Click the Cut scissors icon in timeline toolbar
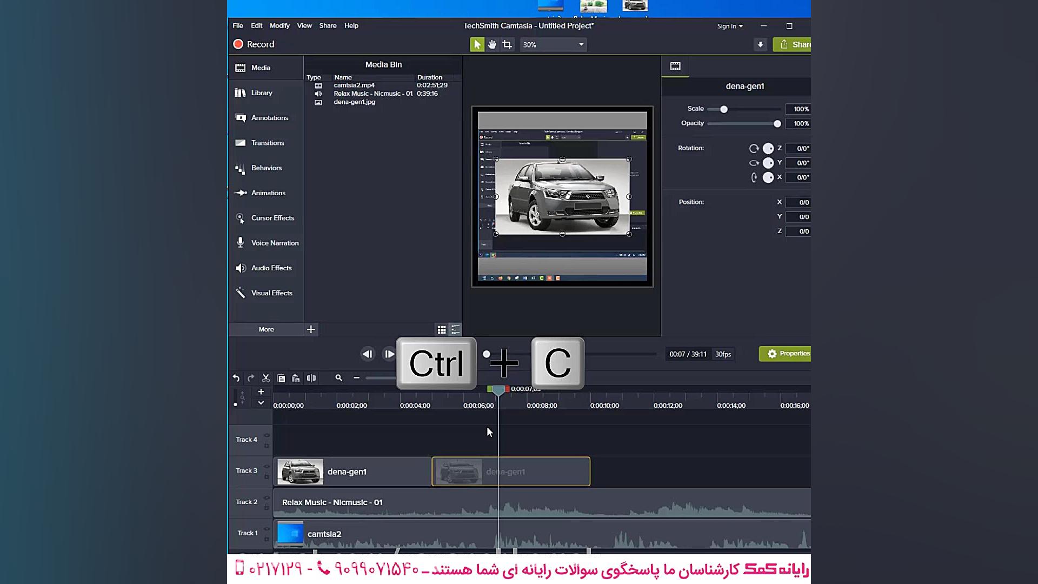The height and width of the screenshot is (584, 1038). pos(265,378)
